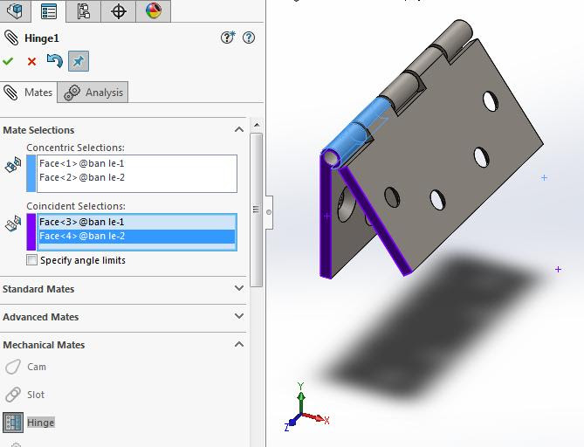
Task: Select Face<2>@ban le-2 in Concentric list
Action: 82,178
